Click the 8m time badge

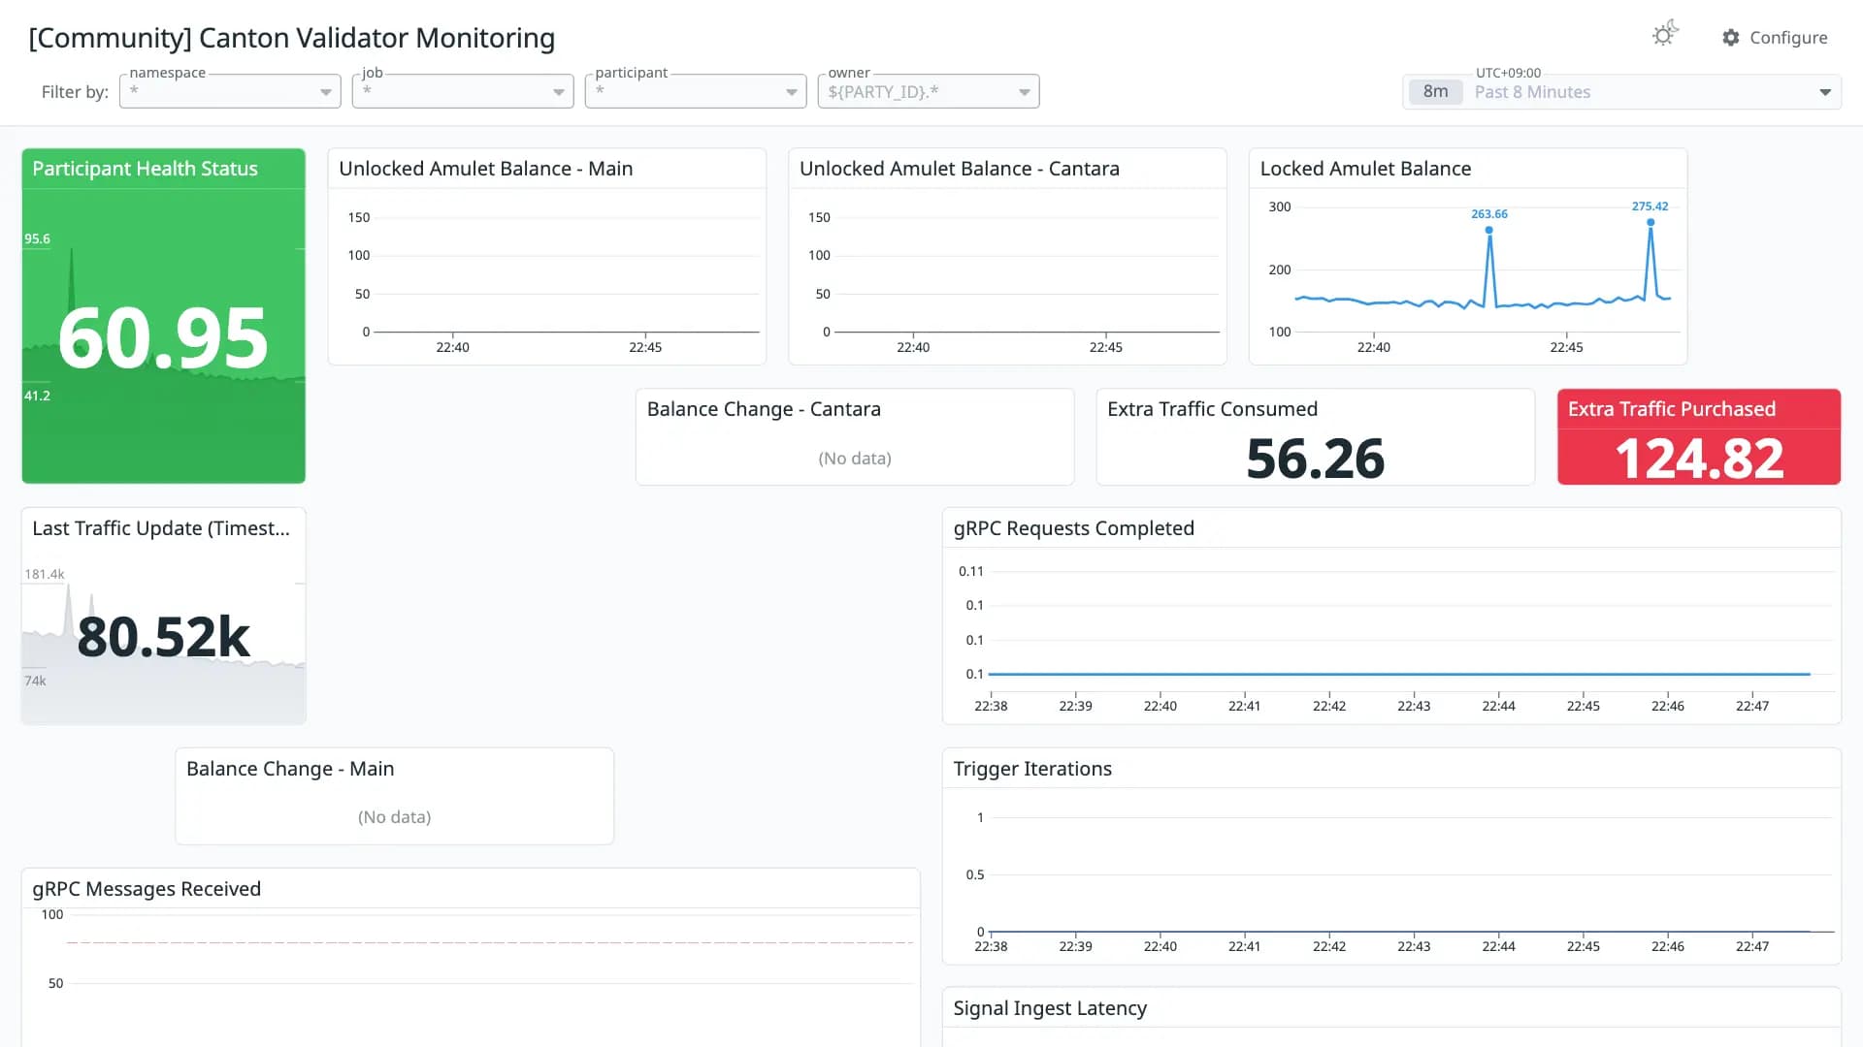tap(1435, 92)
